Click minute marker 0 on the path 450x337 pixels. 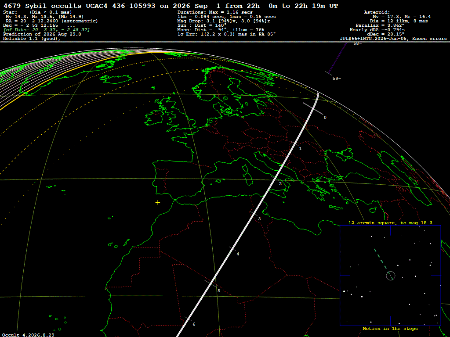(x=325, y=118)
